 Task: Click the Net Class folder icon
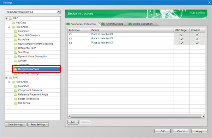(x=13, y=23)
